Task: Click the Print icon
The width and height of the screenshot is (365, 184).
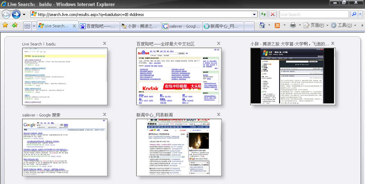Action: 293,25
